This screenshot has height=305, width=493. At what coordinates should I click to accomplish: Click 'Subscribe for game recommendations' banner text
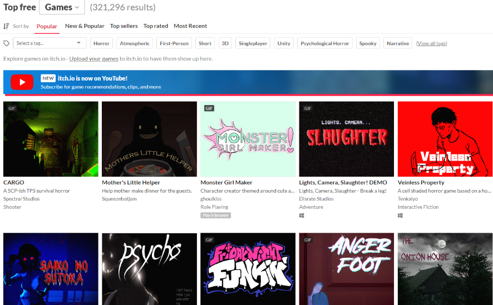tap(101, 87)
